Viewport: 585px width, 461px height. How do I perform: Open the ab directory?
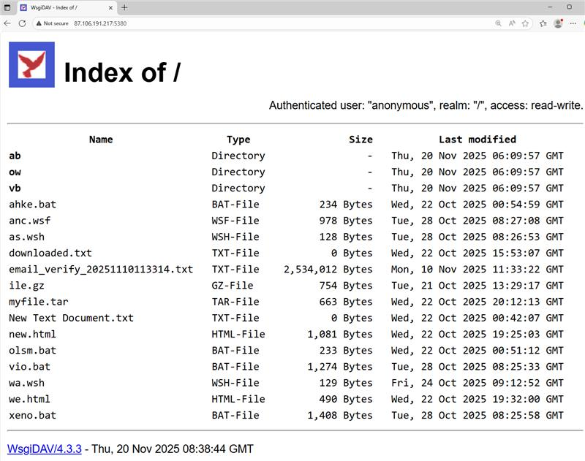(x=15, y=156)
